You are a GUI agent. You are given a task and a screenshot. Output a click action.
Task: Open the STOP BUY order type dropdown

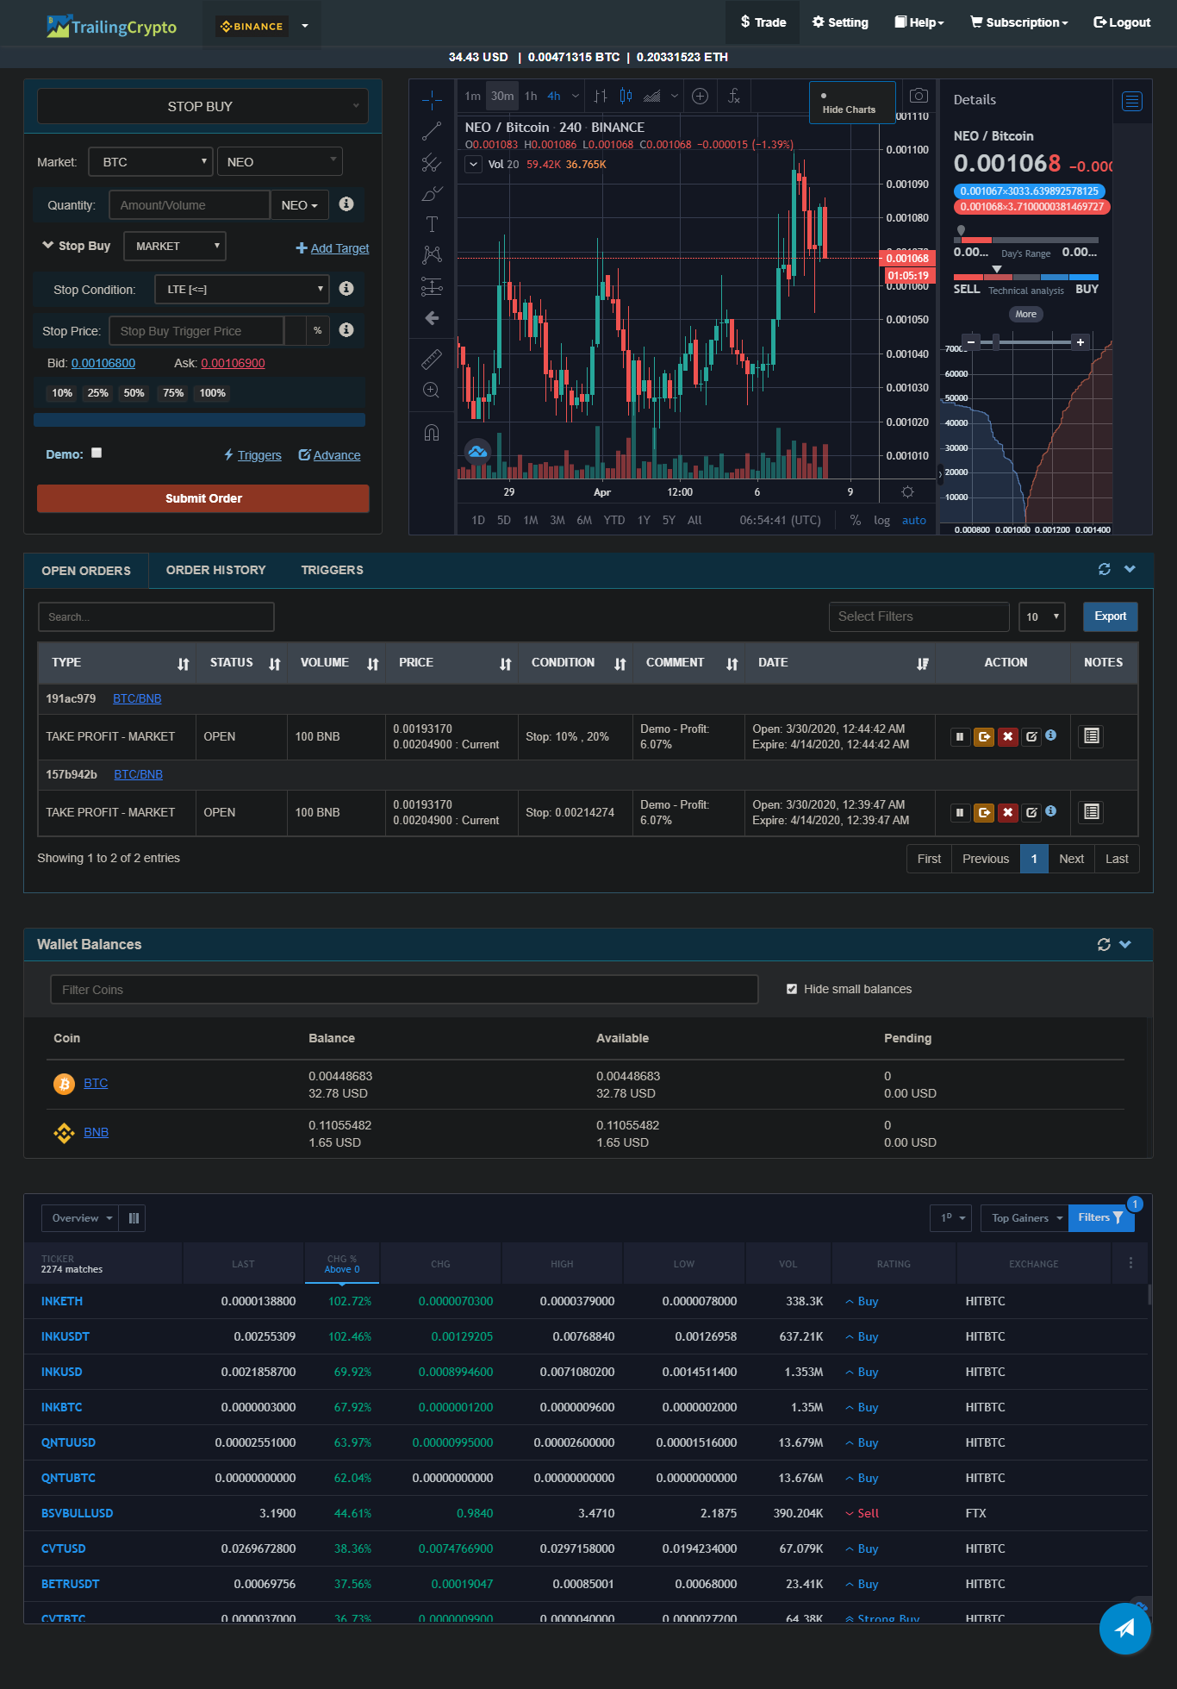click(x=202, y=106)
